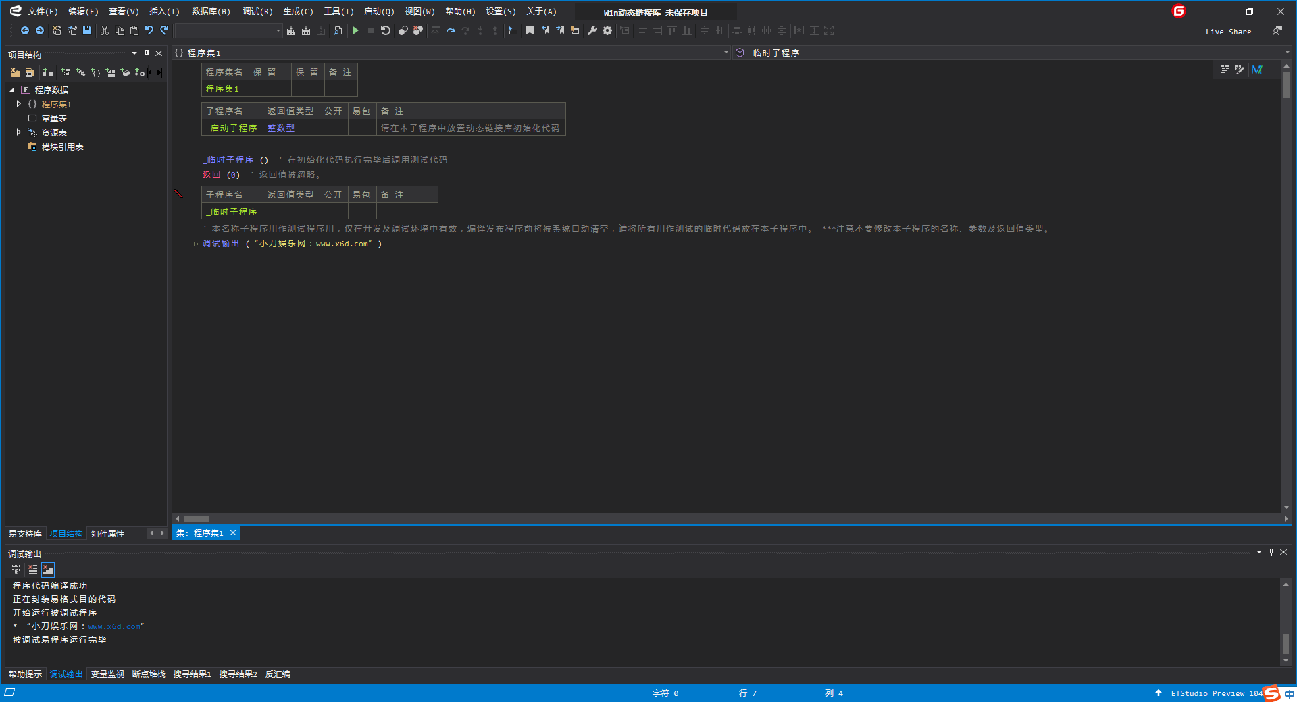The width and height of the screenshot is (1297, 702).
Task: Expand the 程序集1 tree node
Action: coord(19,104)
